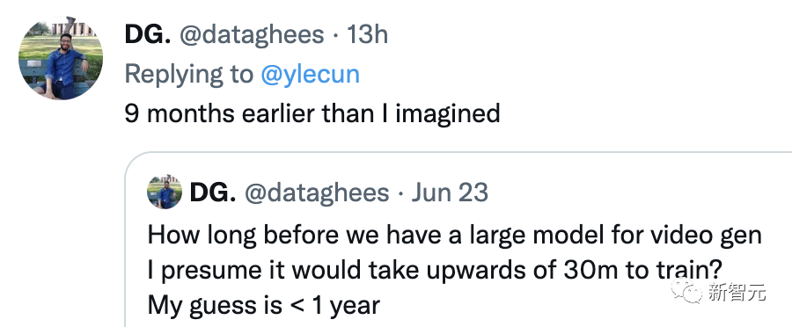The height and width of the screenshot is (327, 792).
Task: Select the '9 months earlier than I imagined' text
Action: [x=312, y=113]
